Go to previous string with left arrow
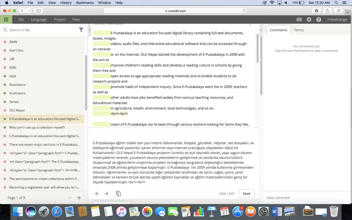This screenshot has width=352, height=220. tap(97, 194)
